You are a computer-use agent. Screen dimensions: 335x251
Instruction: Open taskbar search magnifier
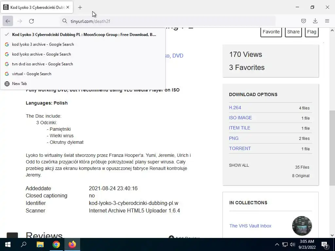(x=24, y=244)
